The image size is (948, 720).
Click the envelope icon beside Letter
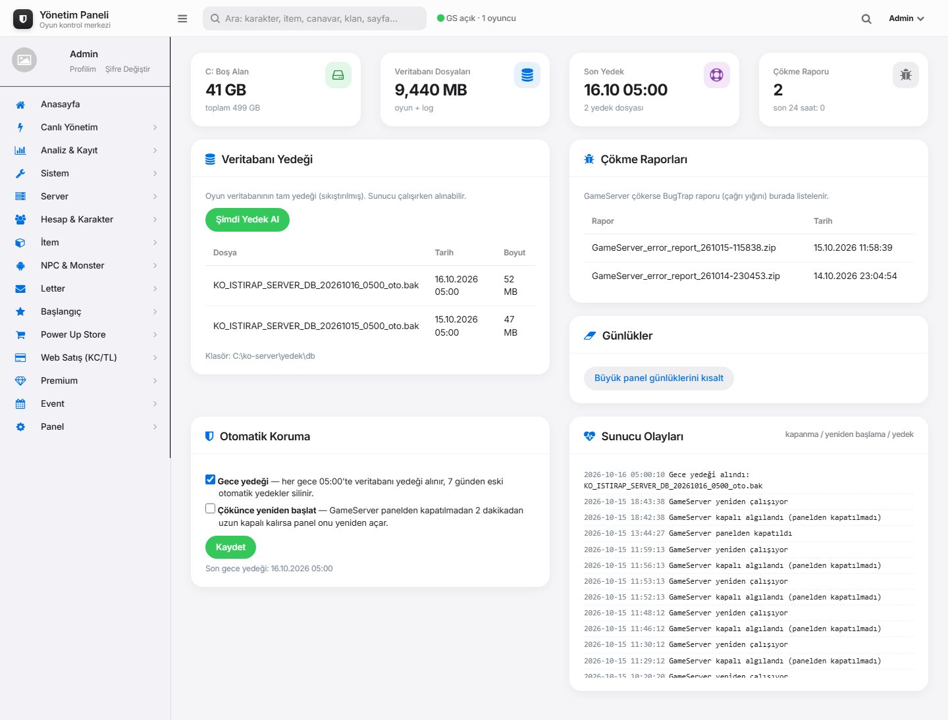tap(20, 289)
